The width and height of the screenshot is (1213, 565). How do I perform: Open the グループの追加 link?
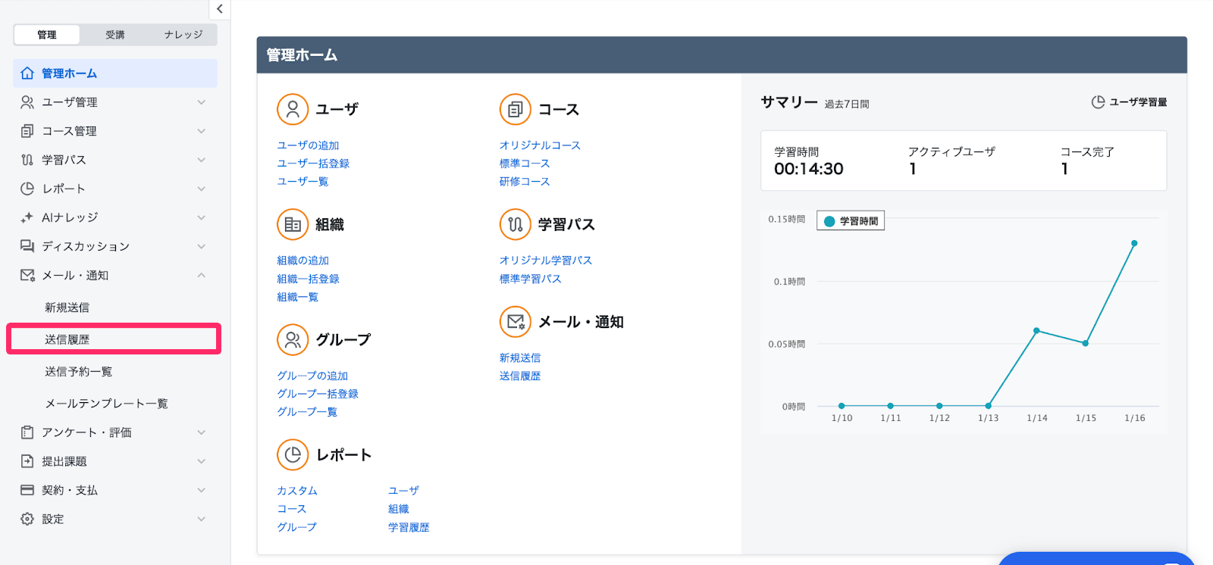pos(312,376)
